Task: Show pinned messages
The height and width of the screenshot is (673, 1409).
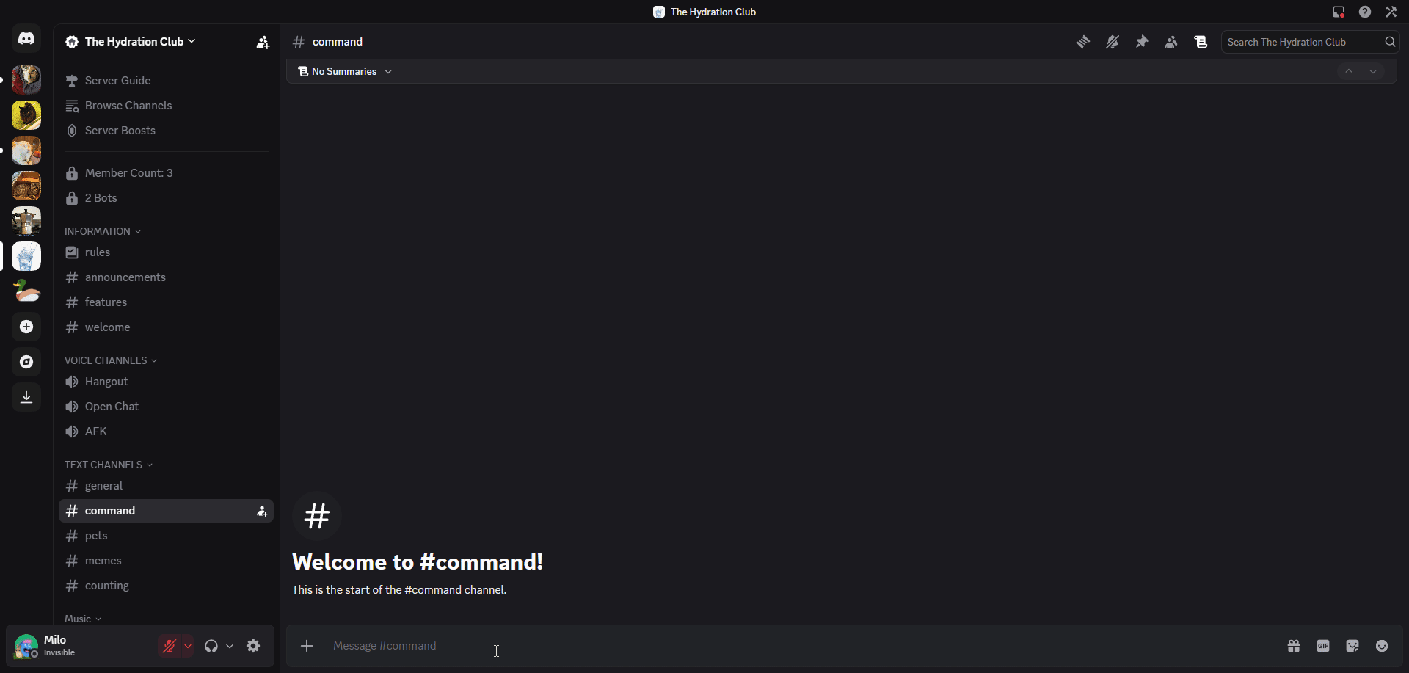Action: coord(1142,42)
